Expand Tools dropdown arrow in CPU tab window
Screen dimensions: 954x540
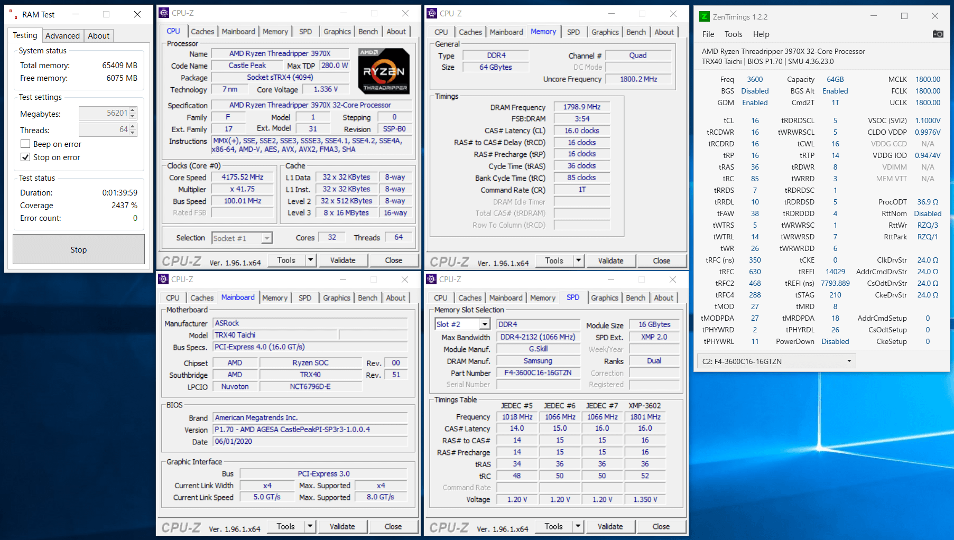tap(311, 260)
